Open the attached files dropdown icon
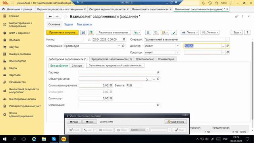 [165, 33]
